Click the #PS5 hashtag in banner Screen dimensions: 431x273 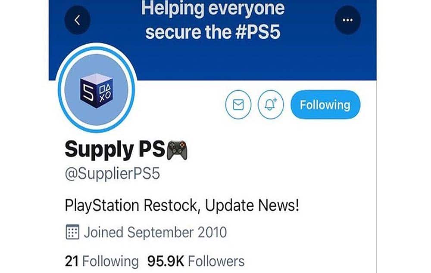pyautogui.click(x=258, y=32)
